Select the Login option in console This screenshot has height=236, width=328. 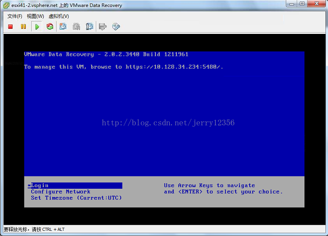tap(75, 185)
